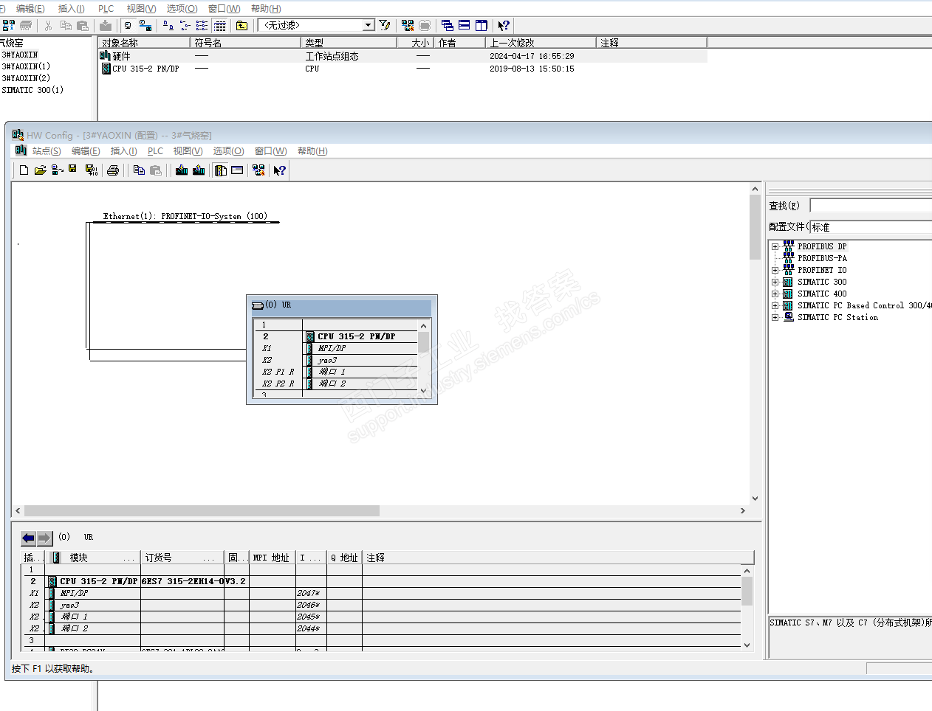Open the 站点(S) menu
Viewport: 932px width, 711px height.
click(46, 151)
